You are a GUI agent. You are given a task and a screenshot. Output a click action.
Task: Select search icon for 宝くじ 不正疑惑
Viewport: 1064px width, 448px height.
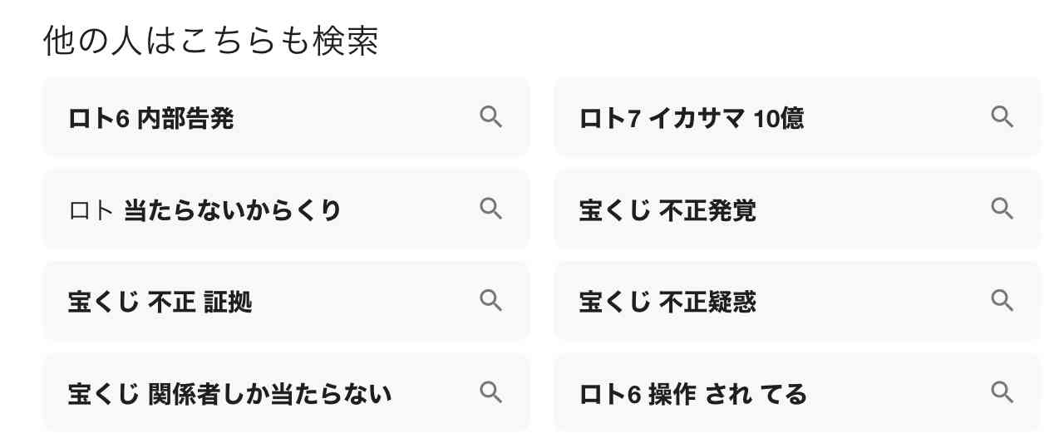[1002, 300]
